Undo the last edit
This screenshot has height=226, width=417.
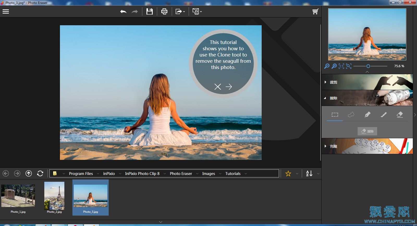point(123,11)
